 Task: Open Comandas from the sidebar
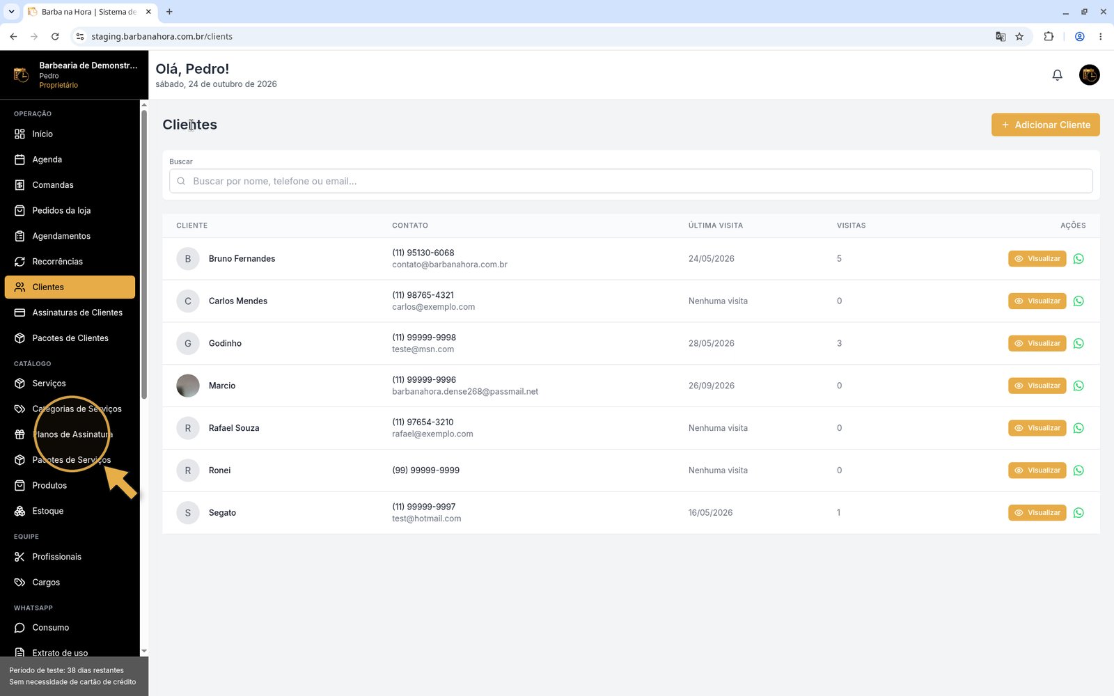(x=70, y=185)
